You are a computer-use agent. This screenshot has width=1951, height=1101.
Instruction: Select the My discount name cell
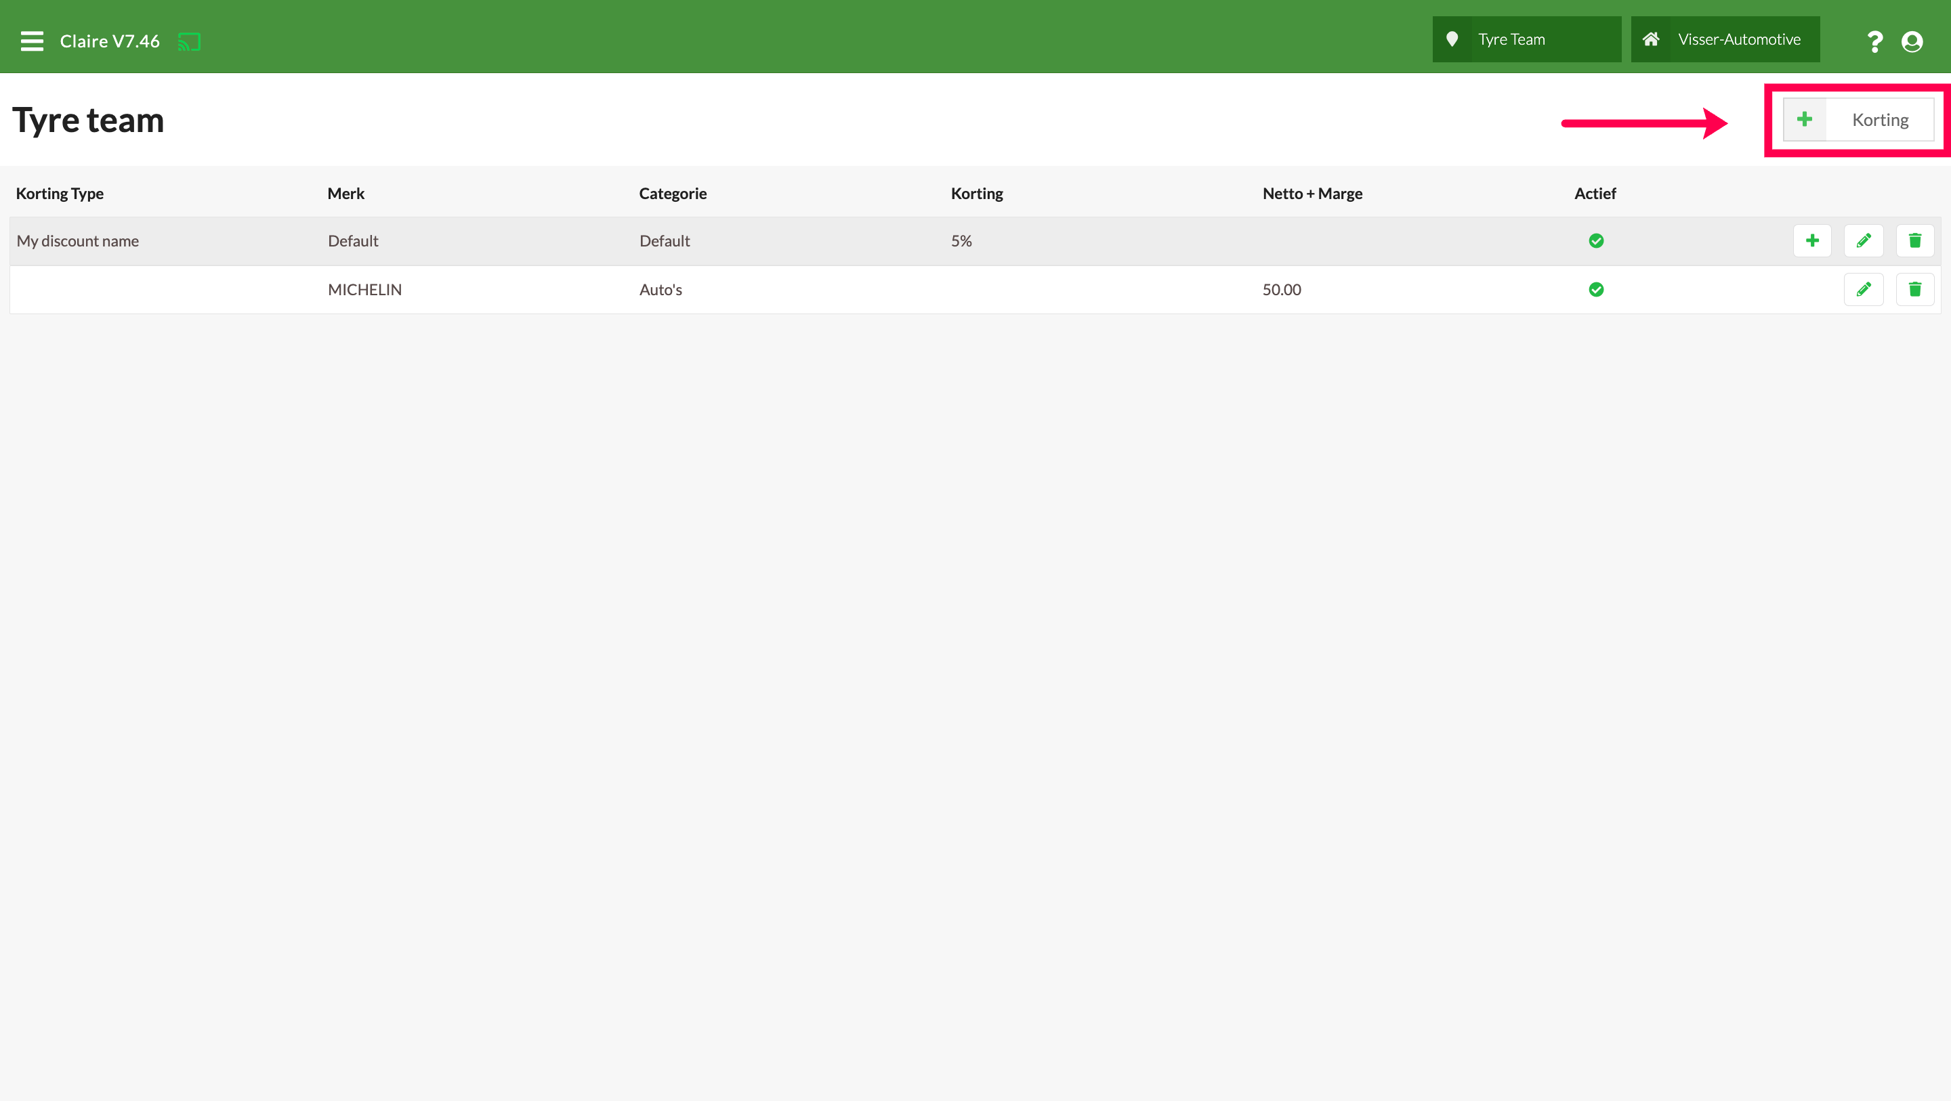(78, 241)
